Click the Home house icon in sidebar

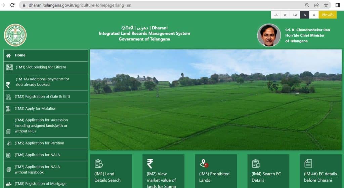click(x=8, y=55)
